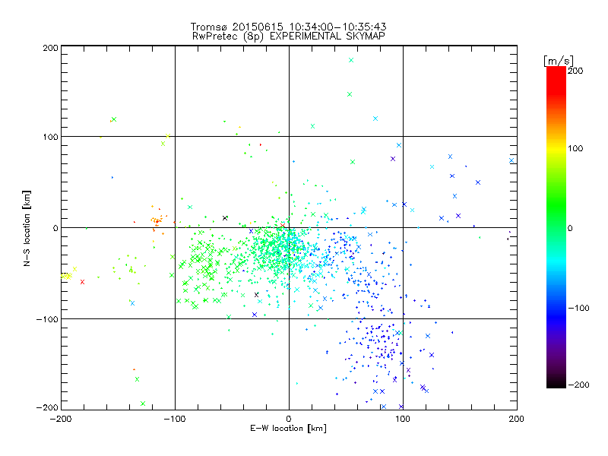Click the colorbar label '-100'
This screenshot has width=608, height=456.
(578, 308)
